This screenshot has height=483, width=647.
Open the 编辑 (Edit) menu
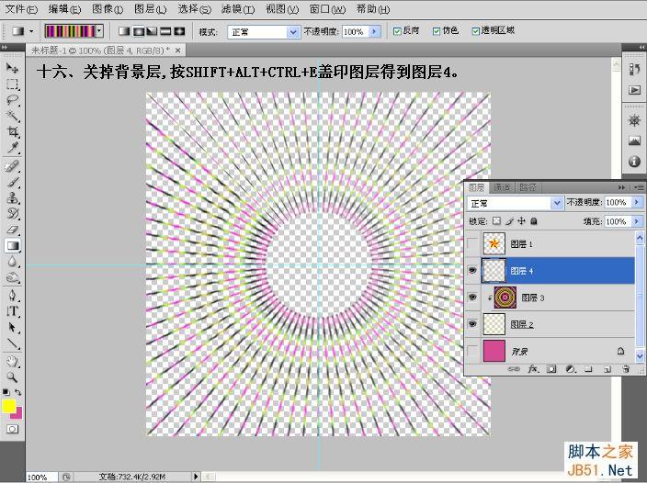tap(64, 9)
